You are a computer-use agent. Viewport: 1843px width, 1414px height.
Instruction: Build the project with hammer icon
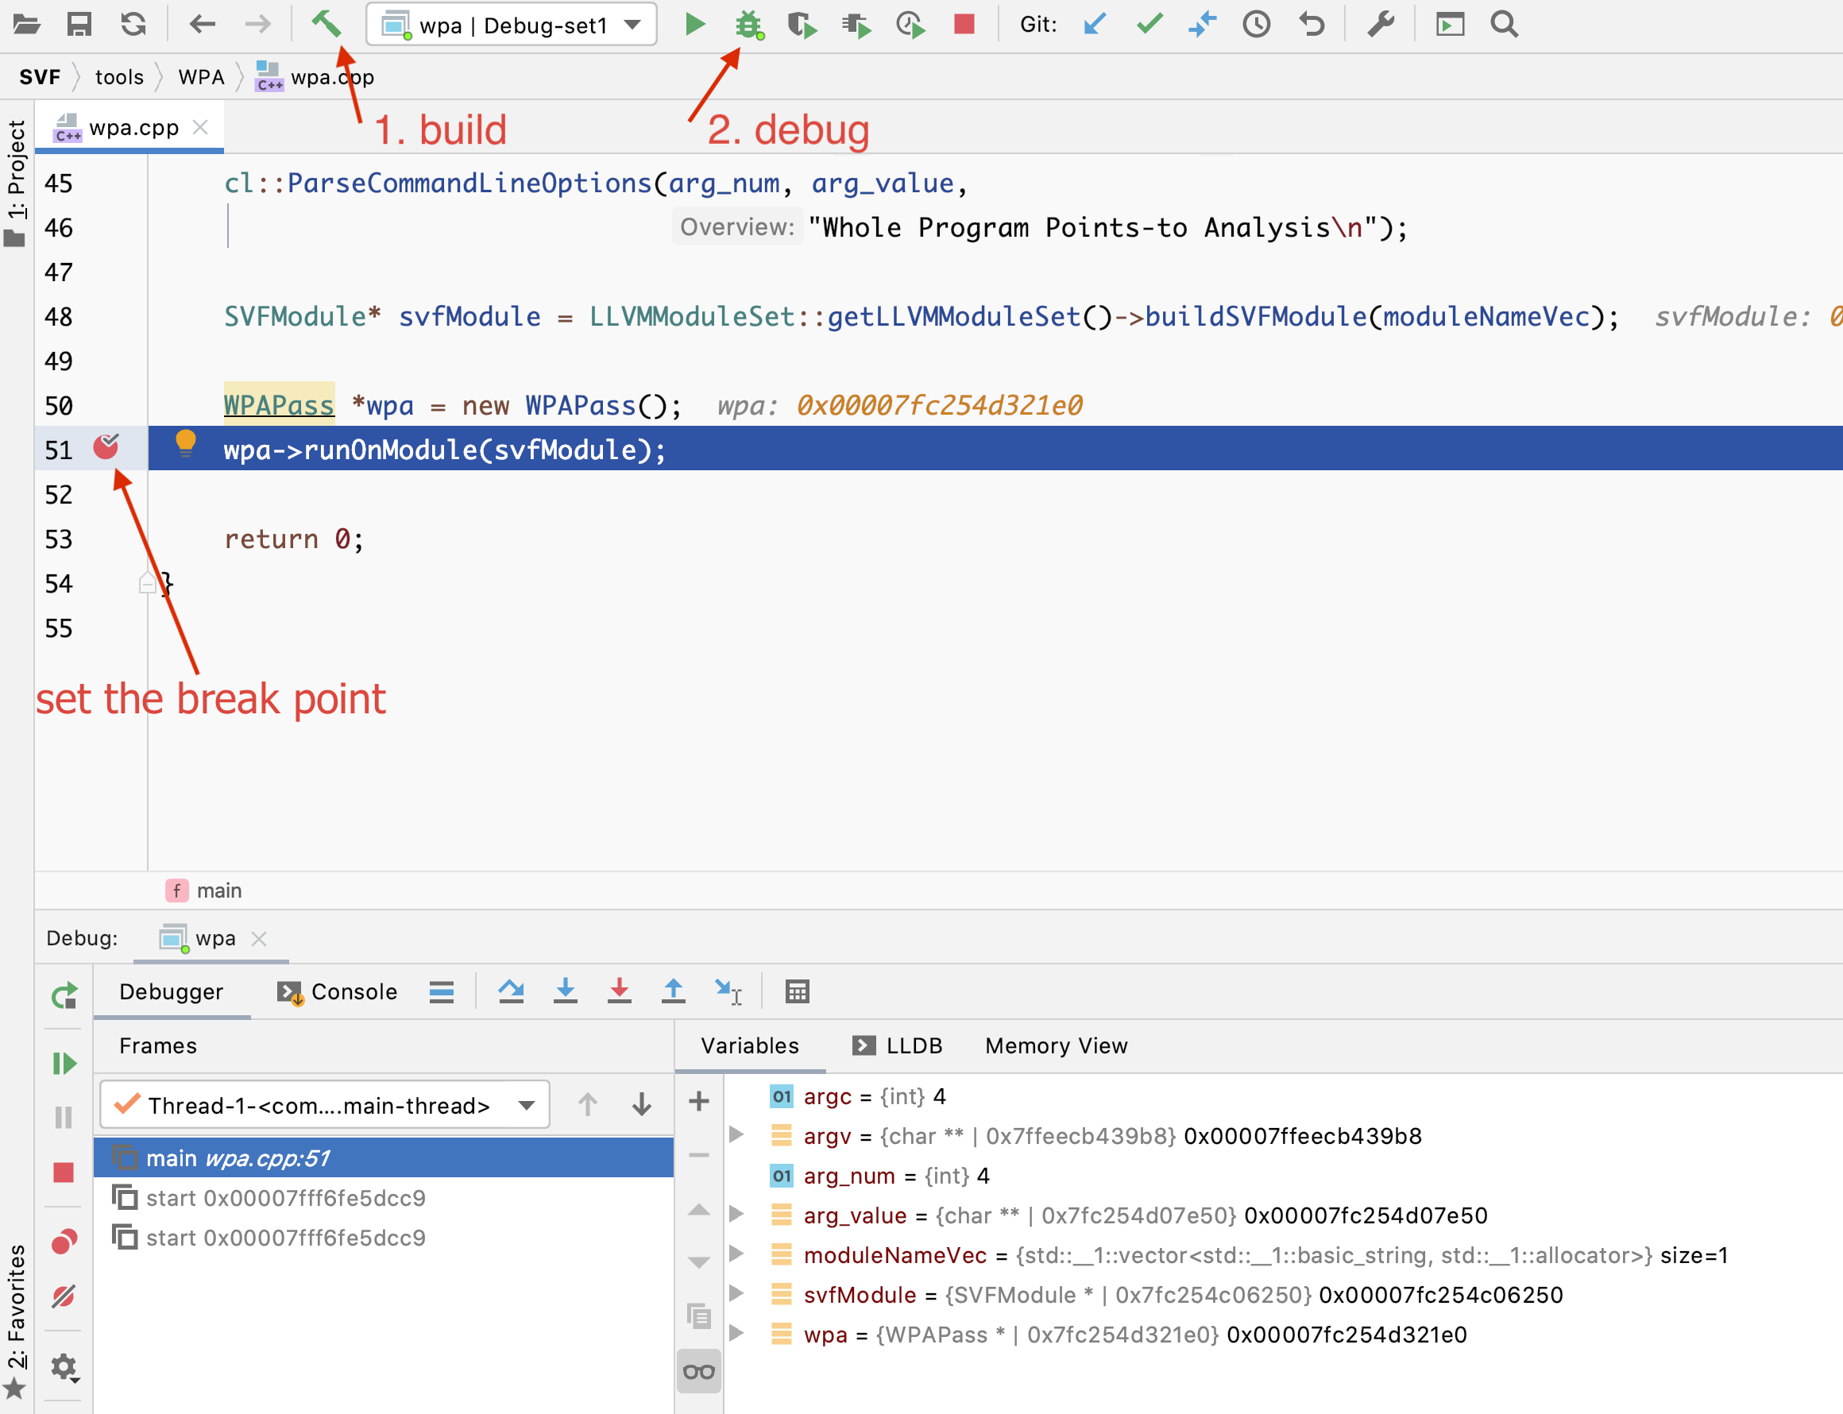click(x=326, y=25)
